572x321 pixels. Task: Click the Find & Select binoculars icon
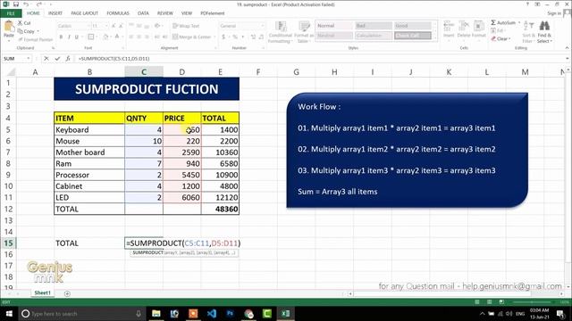pyautogui.click(x=544, y=26)
